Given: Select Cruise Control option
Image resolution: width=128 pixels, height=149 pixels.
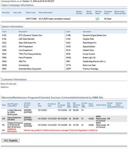Looking at the screenshot, I should coord(89,54).
